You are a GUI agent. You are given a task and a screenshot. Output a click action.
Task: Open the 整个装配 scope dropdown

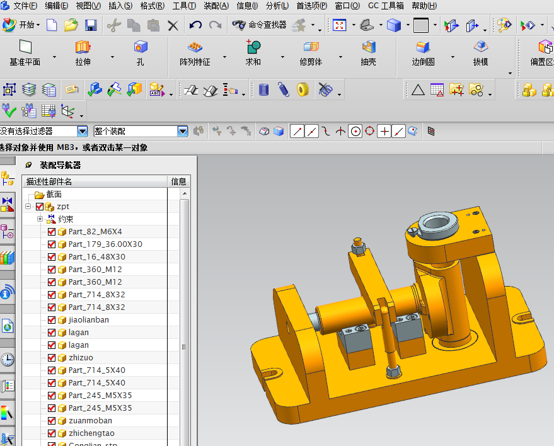pos(183,132)
